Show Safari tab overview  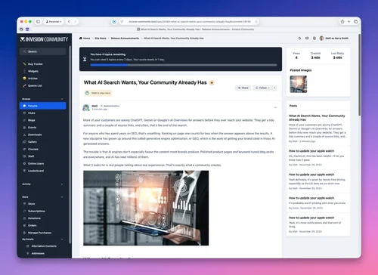pyautogui.click(x=355, y=22)
